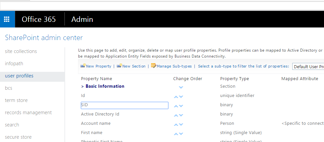The height and width of the screenshot is (142, 324).
Task: Click the Office 365 header link
Action: [x=39, y=19]
